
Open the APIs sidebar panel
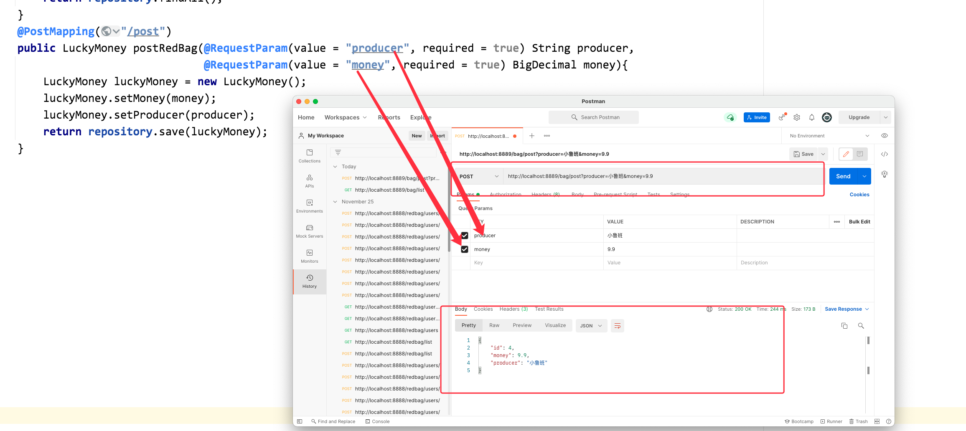pos(310,181)
